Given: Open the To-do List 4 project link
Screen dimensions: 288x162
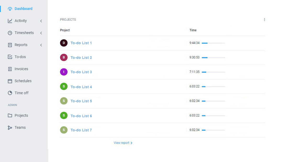Looking at the screenshot, I should point(81,87).
